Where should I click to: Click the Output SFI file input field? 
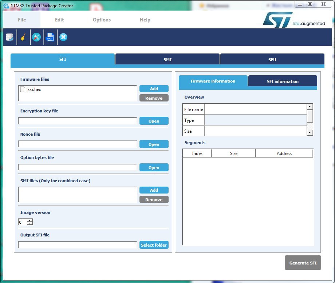click(77, 245)
